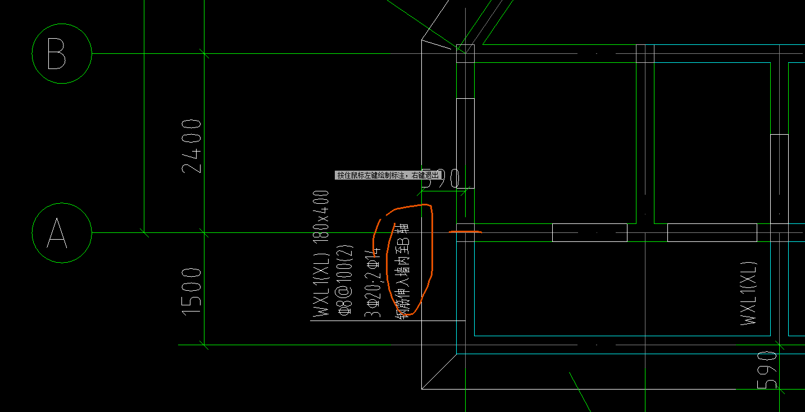The image size is (805, 412).
Task: Select the 3Φ20;2Φ14 rebar annotation
Action: tap(372, 282)
